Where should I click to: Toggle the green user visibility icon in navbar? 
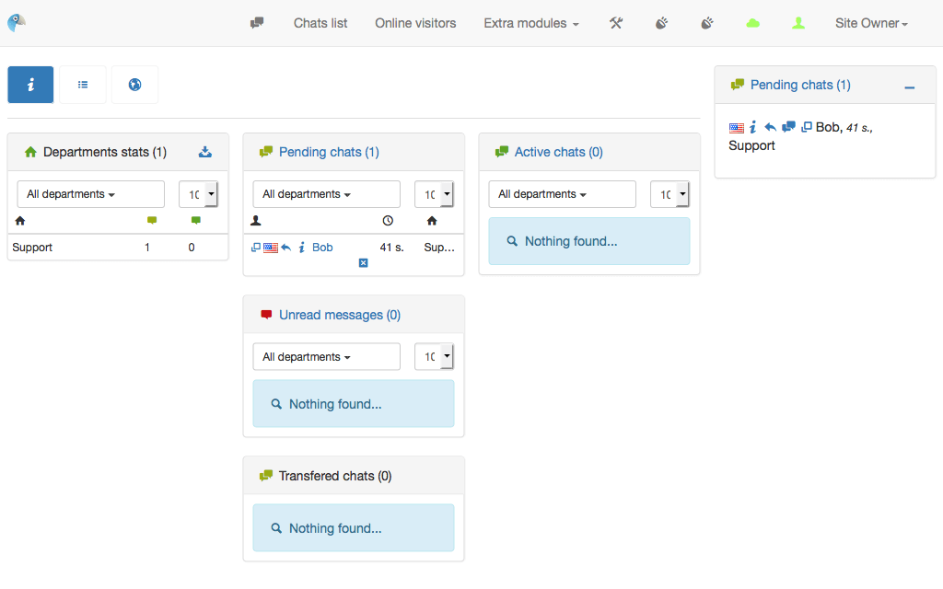(798, 23)
